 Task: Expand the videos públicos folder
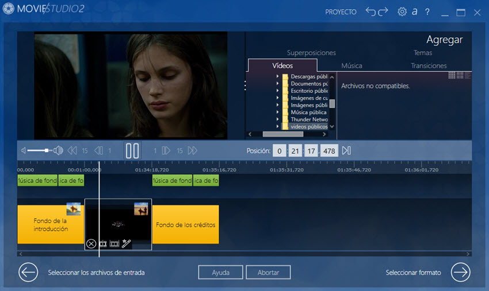[277, 126]
